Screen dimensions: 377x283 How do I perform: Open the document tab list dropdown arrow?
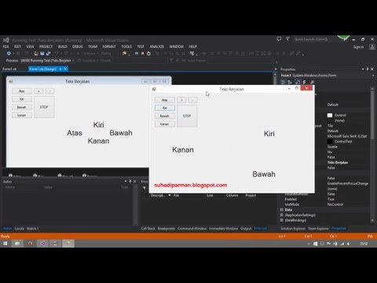(276, 69)
